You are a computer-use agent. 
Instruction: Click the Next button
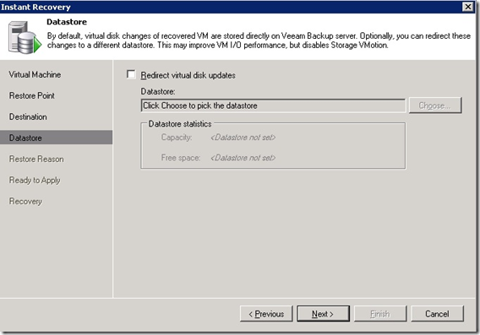tap(324, 314)
